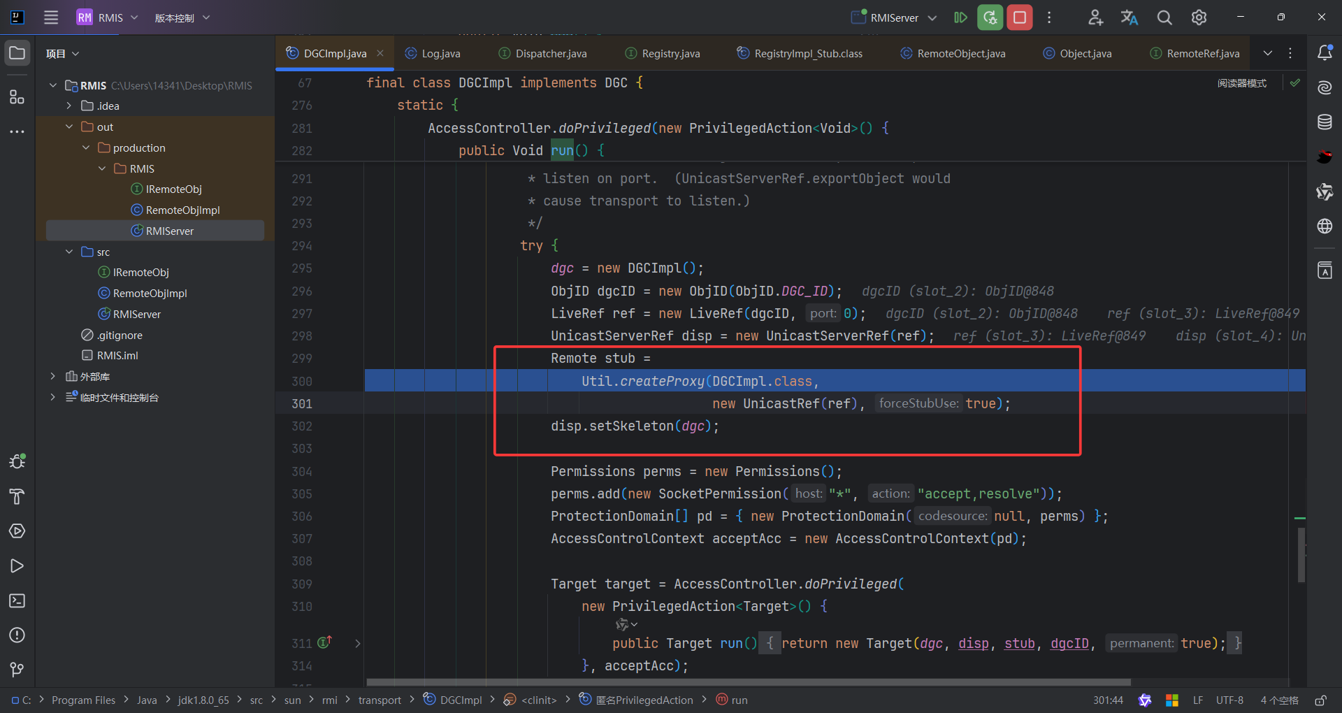Click the translate icon in the toolbar
The image size is (1342, 713).
coord(1130,17)
